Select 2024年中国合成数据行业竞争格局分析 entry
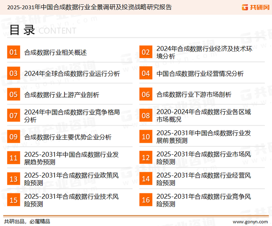Image resolution: width=272 pixels, height=226 pixels. click(x=72, y=116)
